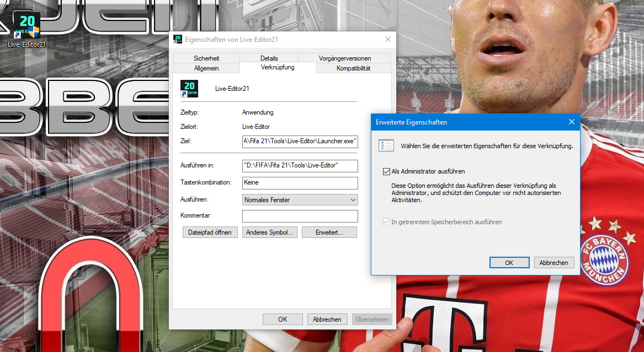
Task: Click the Erweiterte Eigenschaften title bar text
Action: coord(411,122)
